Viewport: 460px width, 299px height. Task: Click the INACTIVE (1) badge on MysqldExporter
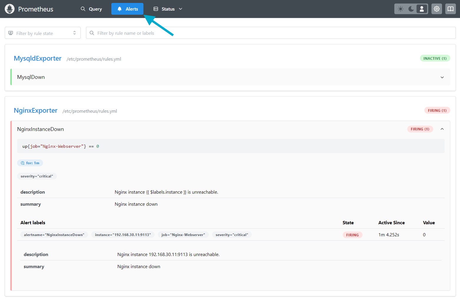pos(435,58)
